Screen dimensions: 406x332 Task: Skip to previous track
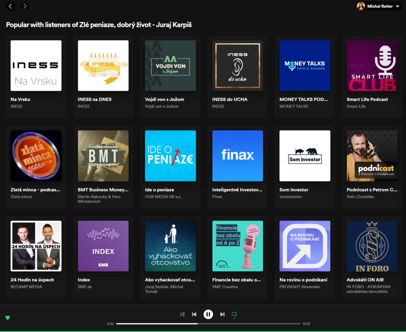point(194,314)
